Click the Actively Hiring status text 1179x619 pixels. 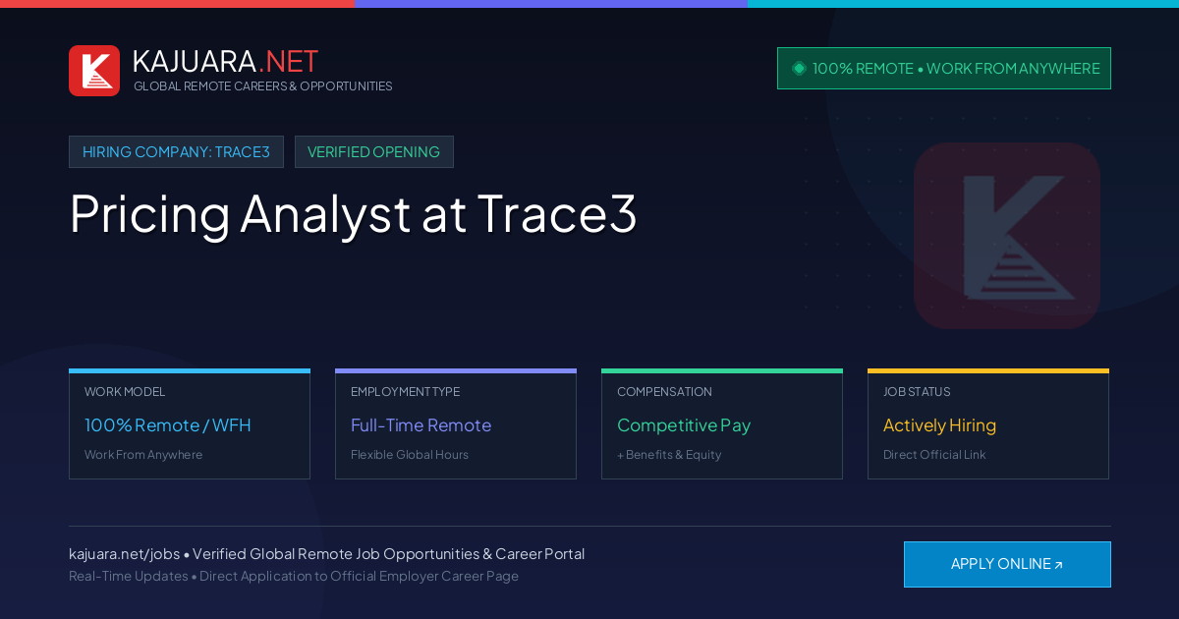click(x=939, y=425)
